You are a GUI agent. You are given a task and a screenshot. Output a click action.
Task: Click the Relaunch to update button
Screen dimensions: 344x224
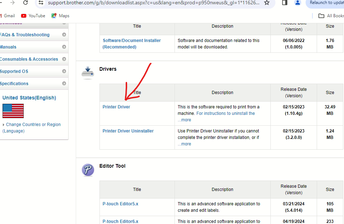(x=326, y=3)
